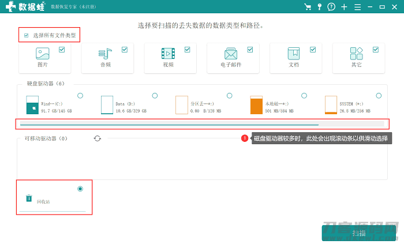Click the 电子邮件 email type icon
The height and width of the screenshot is (244, 404).
click(231, 54)
